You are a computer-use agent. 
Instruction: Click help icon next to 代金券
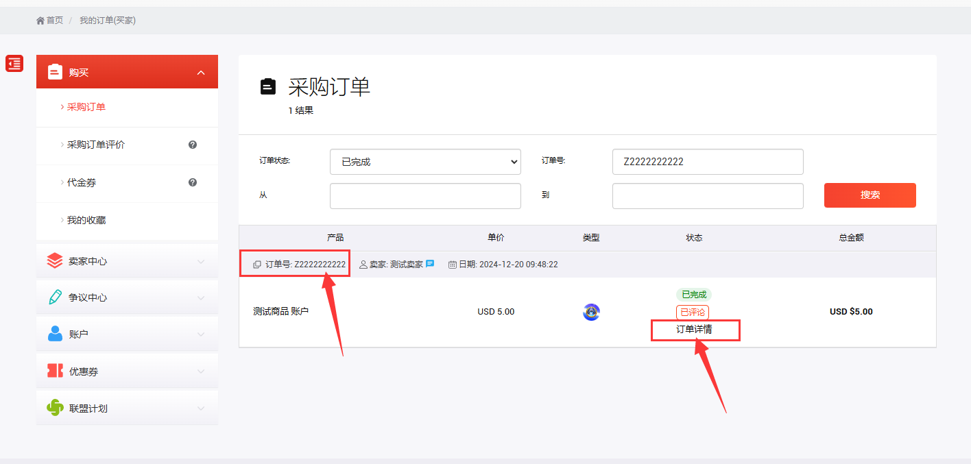[x=193, y=182]
